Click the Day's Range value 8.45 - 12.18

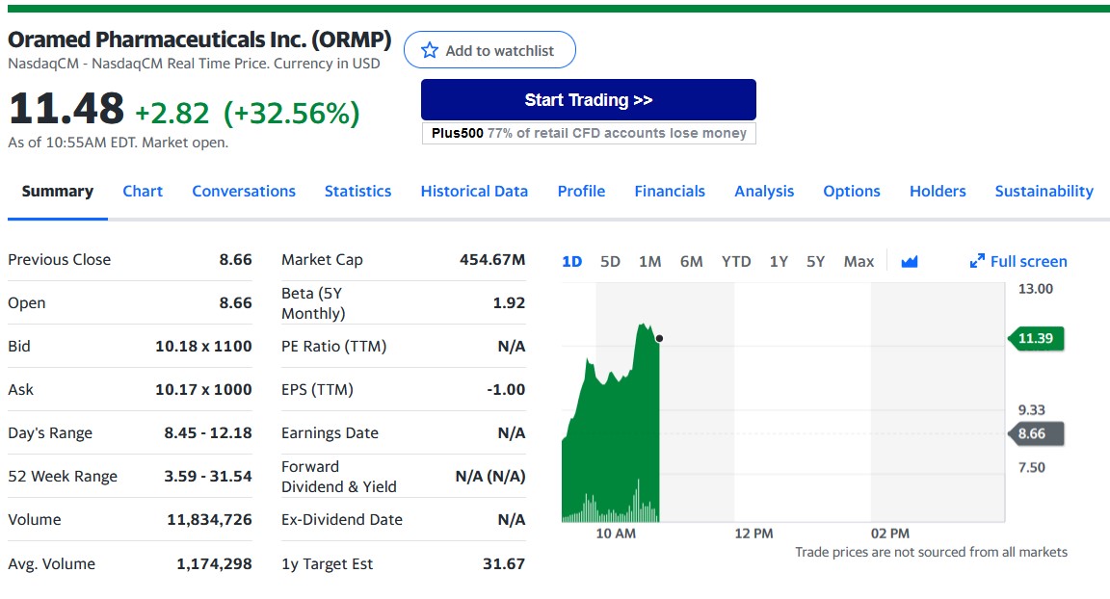tap(210, 432)
